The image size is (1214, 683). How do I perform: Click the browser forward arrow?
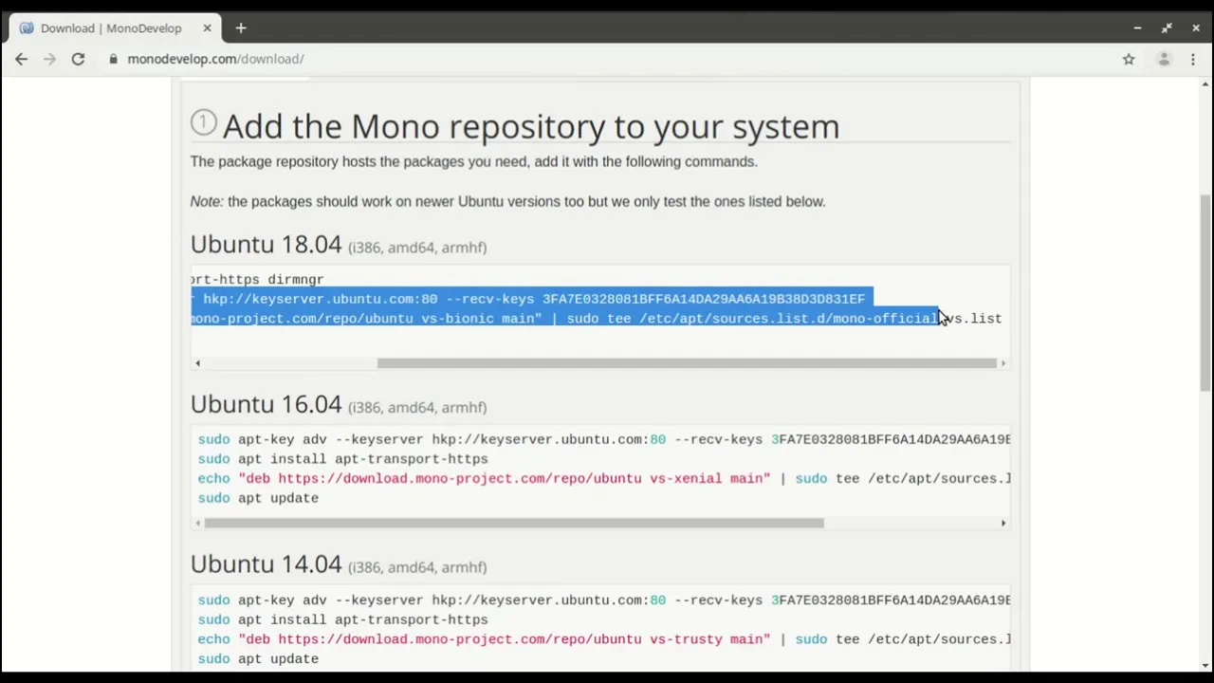tap(49, 59)
